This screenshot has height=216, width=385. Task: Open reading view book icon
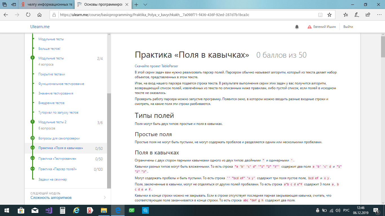pyautogui.click(x=320, y=15)
